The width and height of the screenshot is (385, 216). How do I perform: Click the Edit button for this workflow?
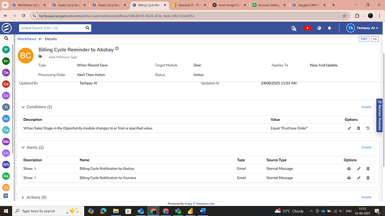pyautogui.click(x=364, y=39)
